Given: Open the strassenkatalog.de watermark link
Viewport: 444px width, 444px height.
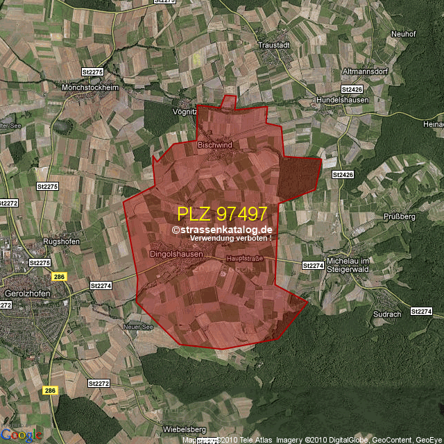Looking at the screenshot, I should point(222,230).
